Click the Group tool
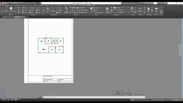 (132, 9)
